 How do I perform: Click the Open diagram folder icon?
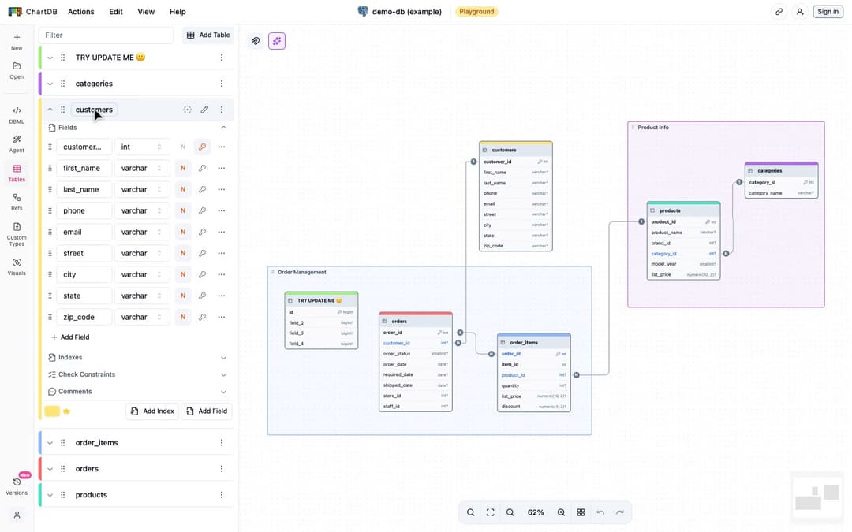coord(17,70)
